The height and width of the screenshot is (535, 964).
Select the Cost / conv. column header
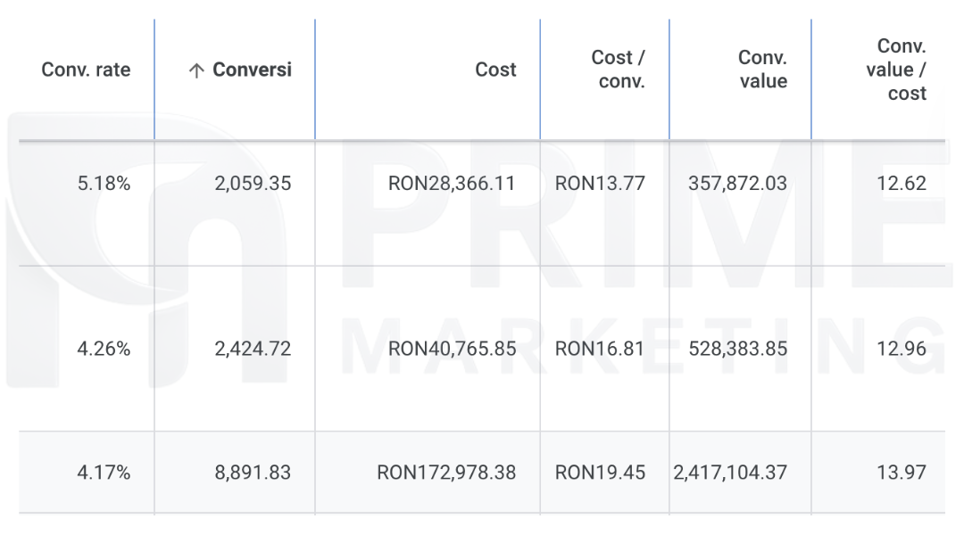point(618,70)
